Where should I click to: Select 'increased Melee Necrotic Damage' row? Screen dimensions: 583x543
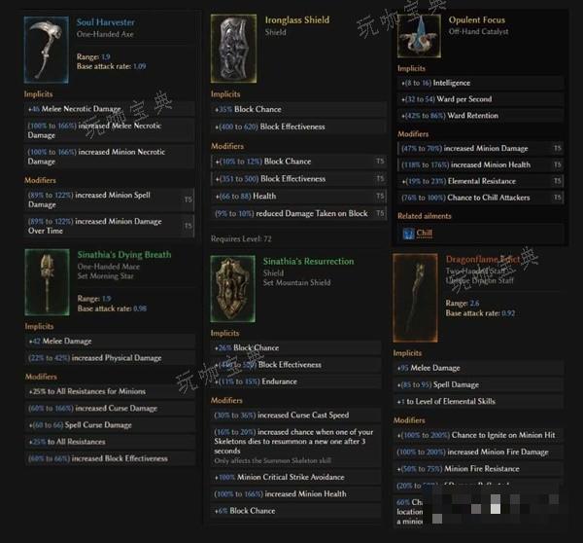coord(109,130)
